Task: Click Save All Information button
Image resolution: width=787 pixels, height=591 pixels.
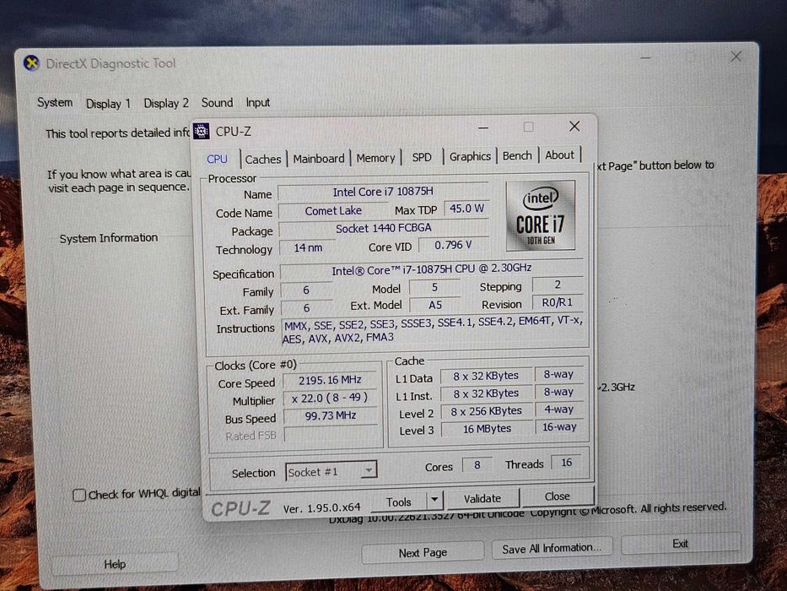Action: coord(552,548)
